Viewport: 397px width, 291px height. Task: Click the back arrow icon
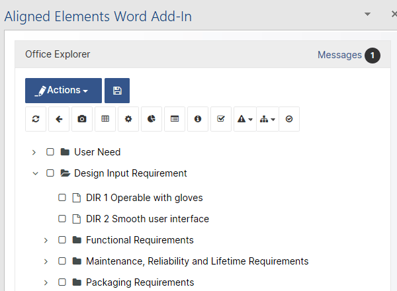click(x=59, y=119)
